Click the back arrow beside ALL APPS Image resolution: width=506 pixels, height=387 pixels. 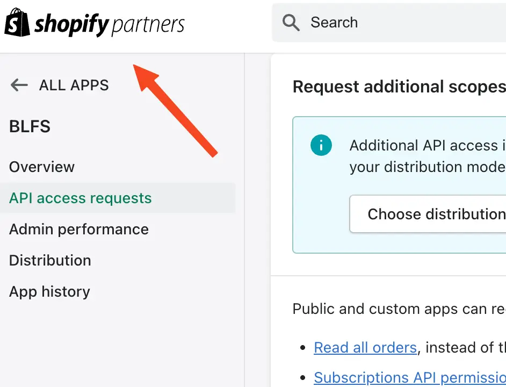coord(19,85)
